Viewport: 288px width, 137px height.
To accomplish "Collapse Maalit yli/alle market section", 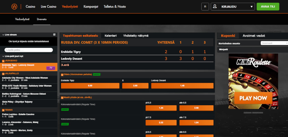I will point(62,98).
